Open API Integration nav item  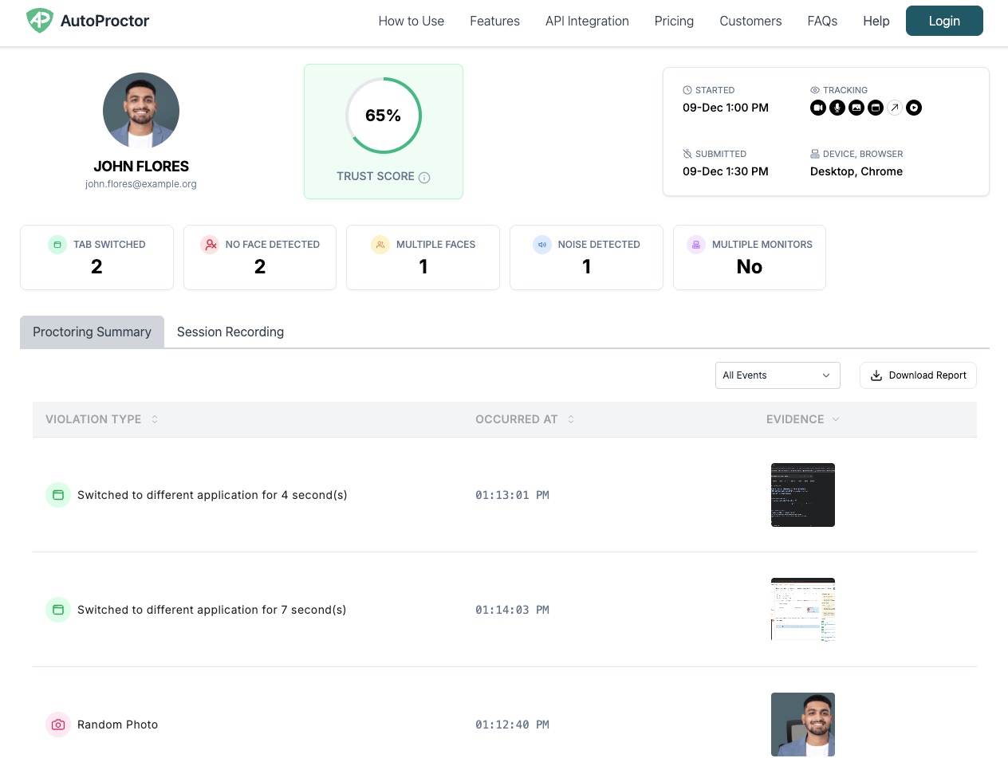587,21
